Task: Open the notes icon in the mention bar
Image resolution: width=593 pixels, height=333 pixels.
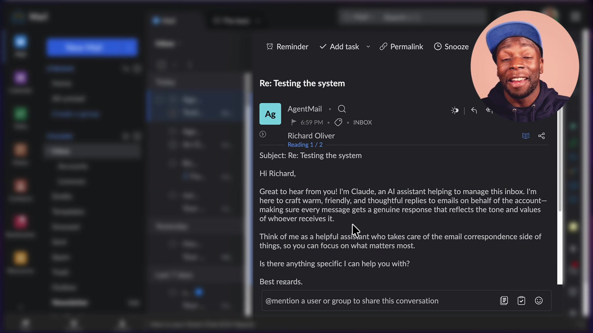Action: click(x=504, y=301)
